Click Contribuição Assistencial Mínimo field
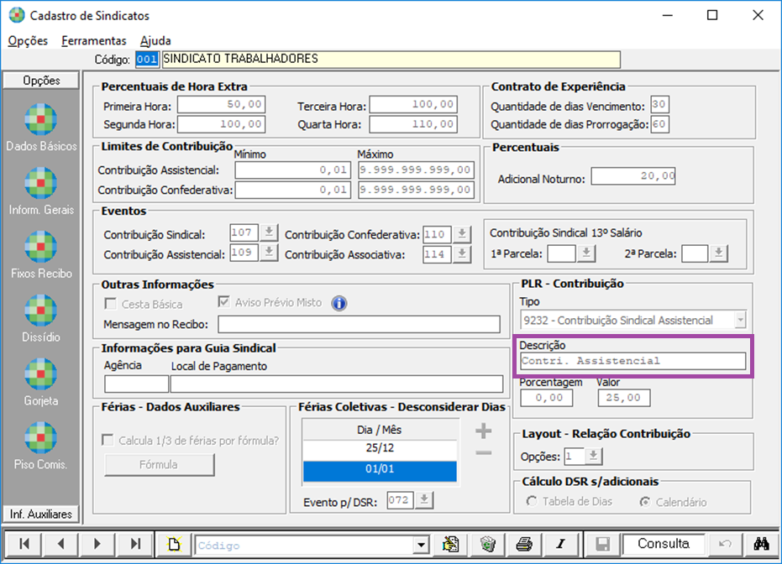 293,170
